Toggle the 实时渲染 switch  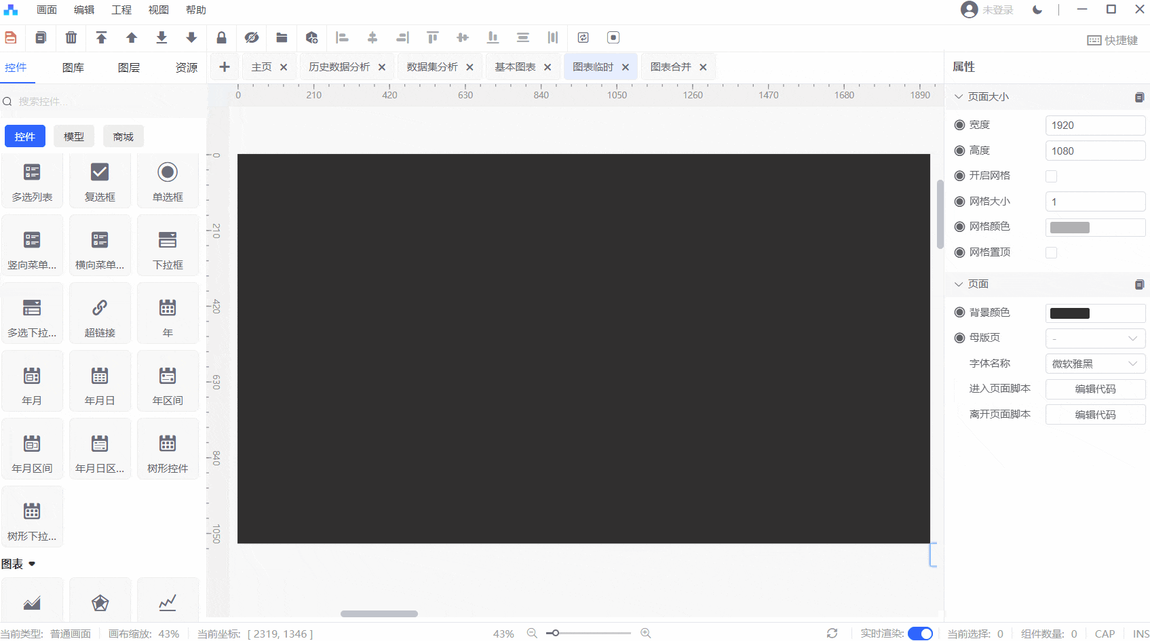[920, 634]
